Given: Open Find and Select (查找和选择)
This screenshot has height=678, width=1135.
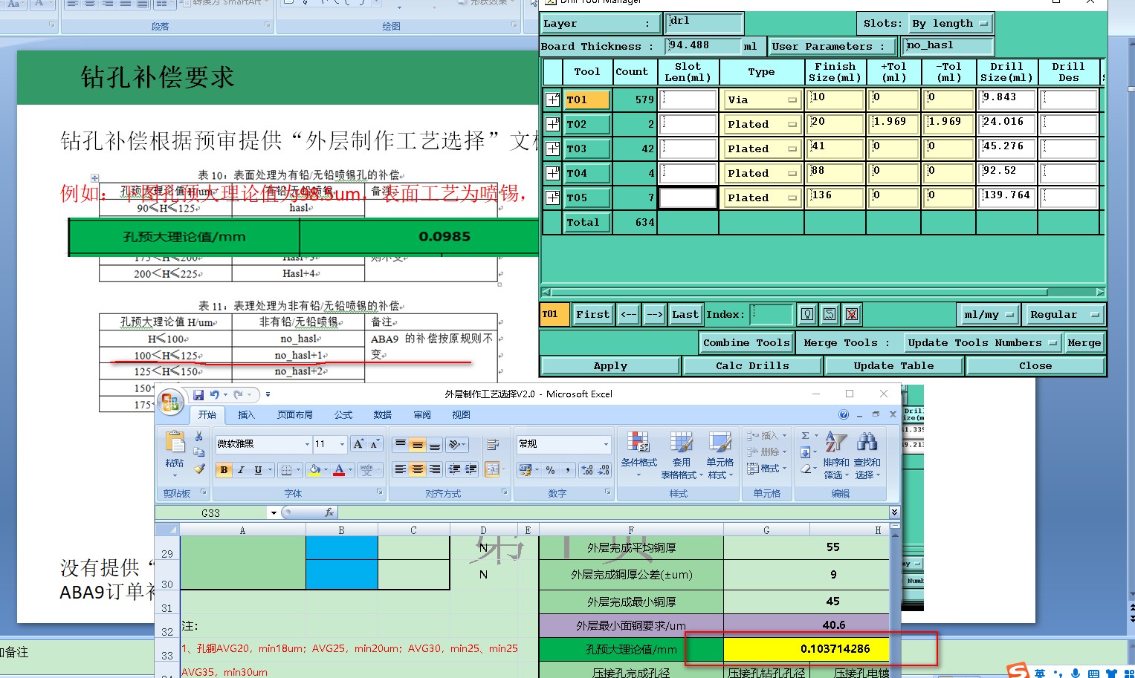Looking at the screenshot, I should click(867, 454).
